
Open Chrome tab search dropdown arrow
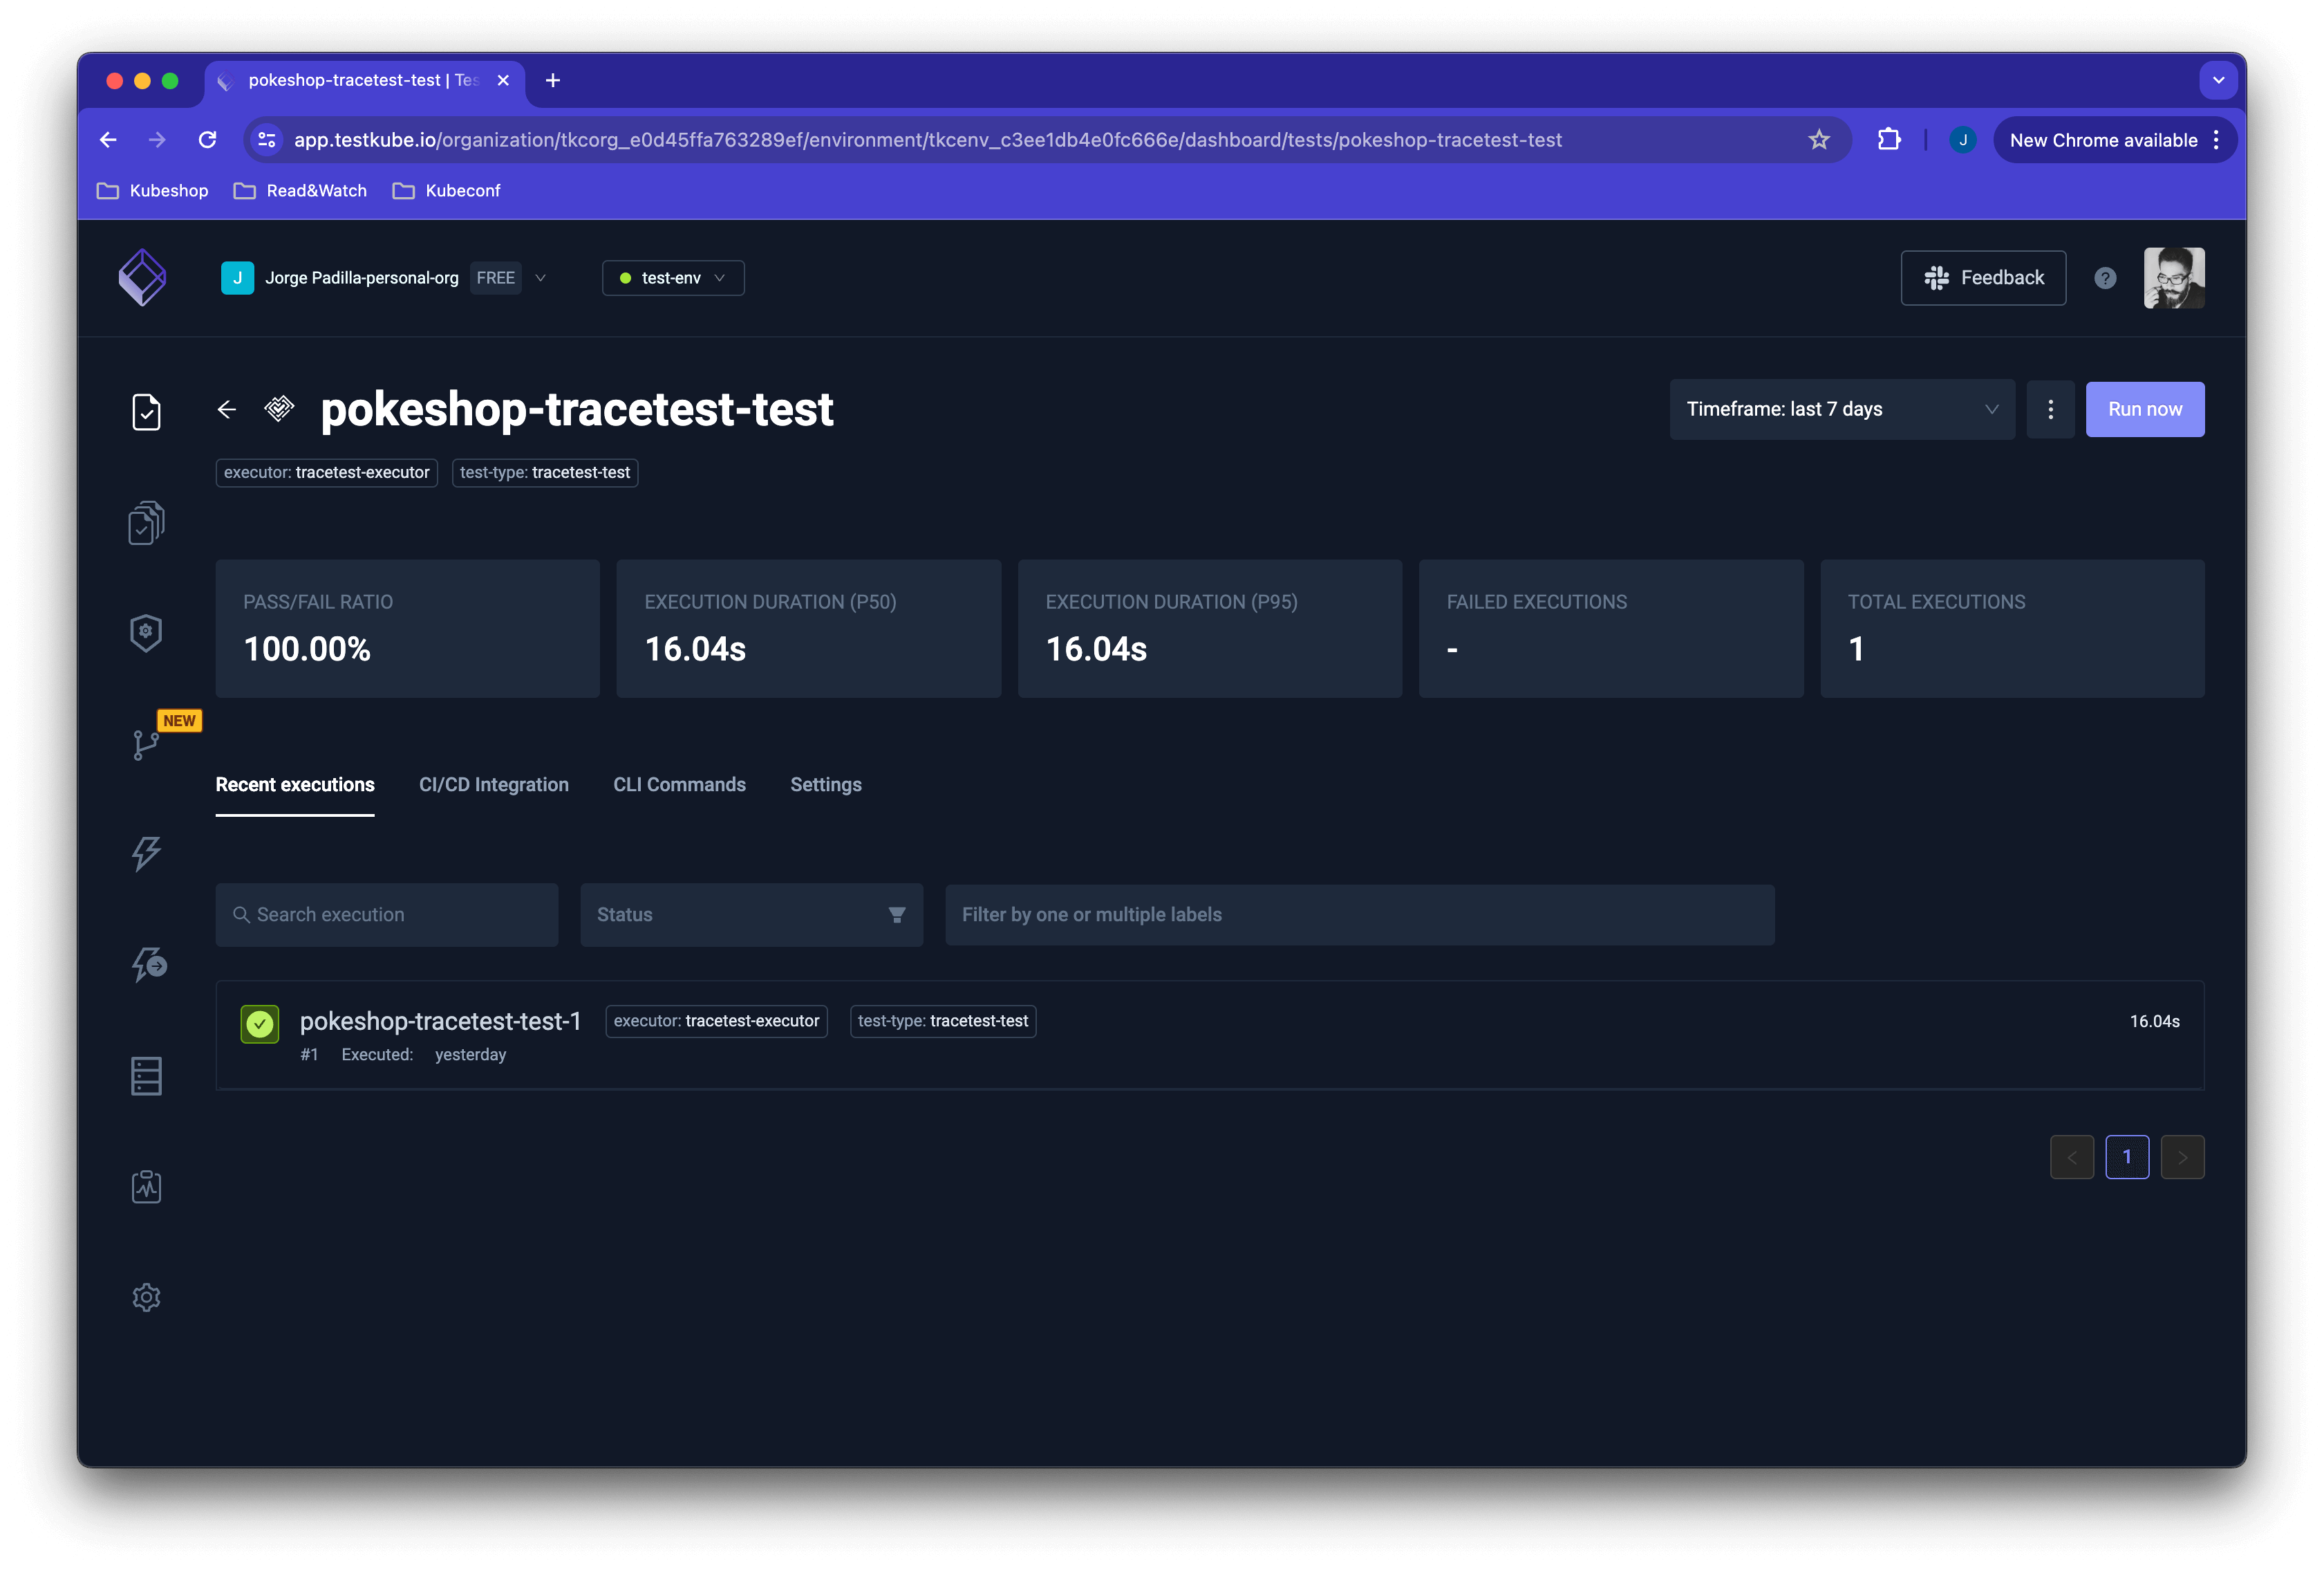[x=2218, y=80]
